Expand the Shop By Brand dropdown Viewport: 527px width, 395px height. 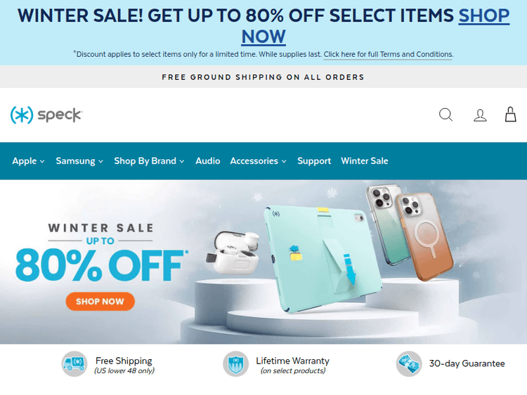coord(149,161)
